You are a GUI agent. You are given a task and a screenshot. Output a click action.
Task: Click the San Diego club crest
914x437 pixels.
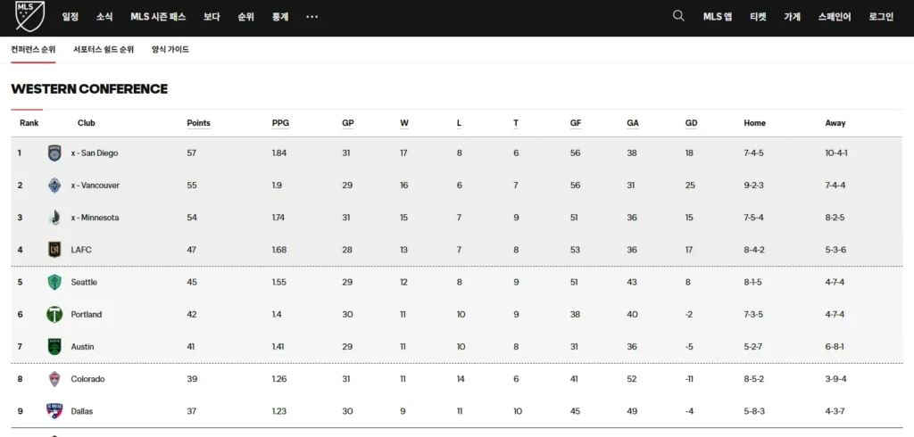point(54,153)
